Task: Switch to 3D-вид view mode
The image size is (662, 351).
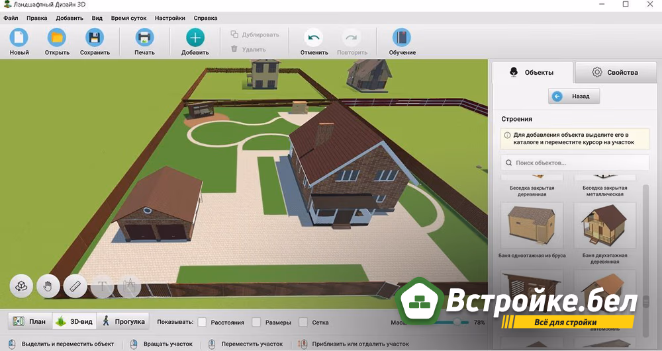Action: pos(74,321)
